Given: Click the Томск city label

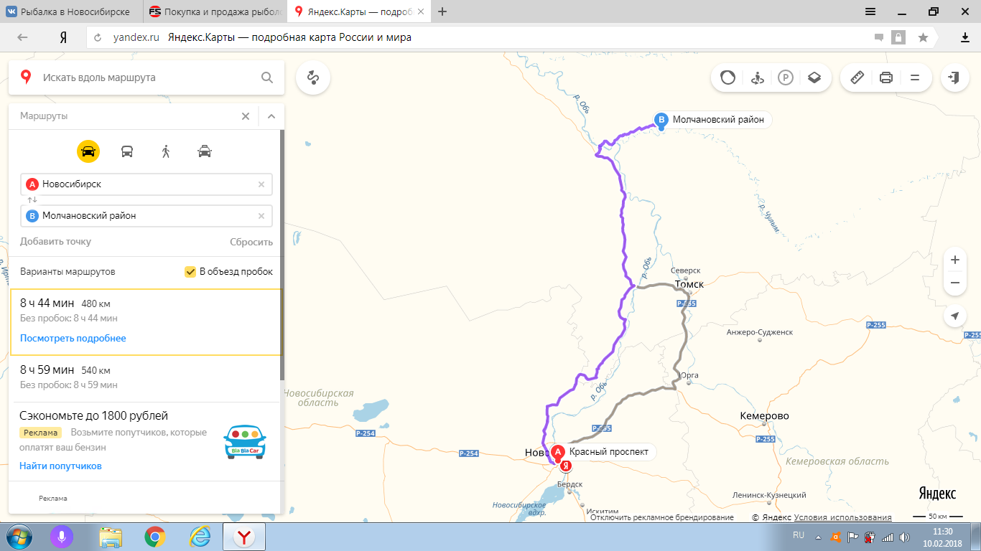Looking at the screenshot, I should 689,284.
